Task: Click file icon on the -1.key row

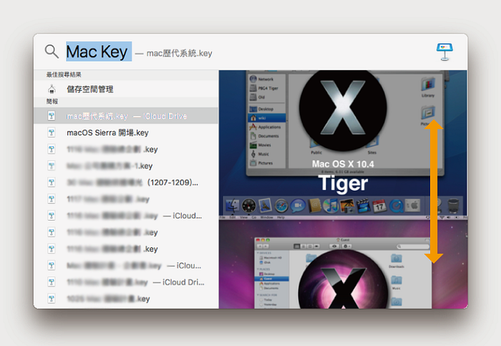Action: pyautogui.click(x=52, y=165)
